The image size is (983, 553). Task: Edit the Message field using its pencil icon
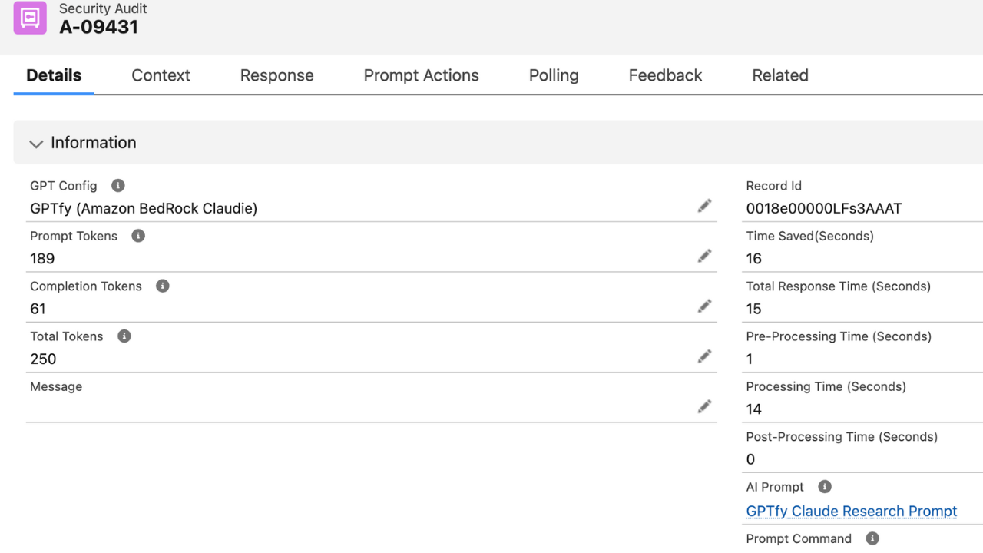(x=704, y=406)
